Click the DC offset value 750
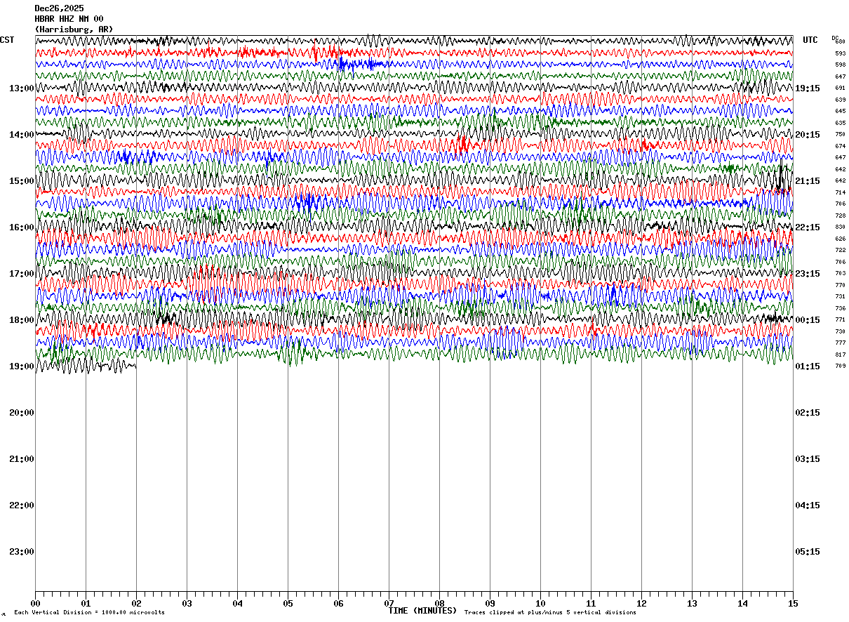849x622 pixels. click(x=840, y=135)
